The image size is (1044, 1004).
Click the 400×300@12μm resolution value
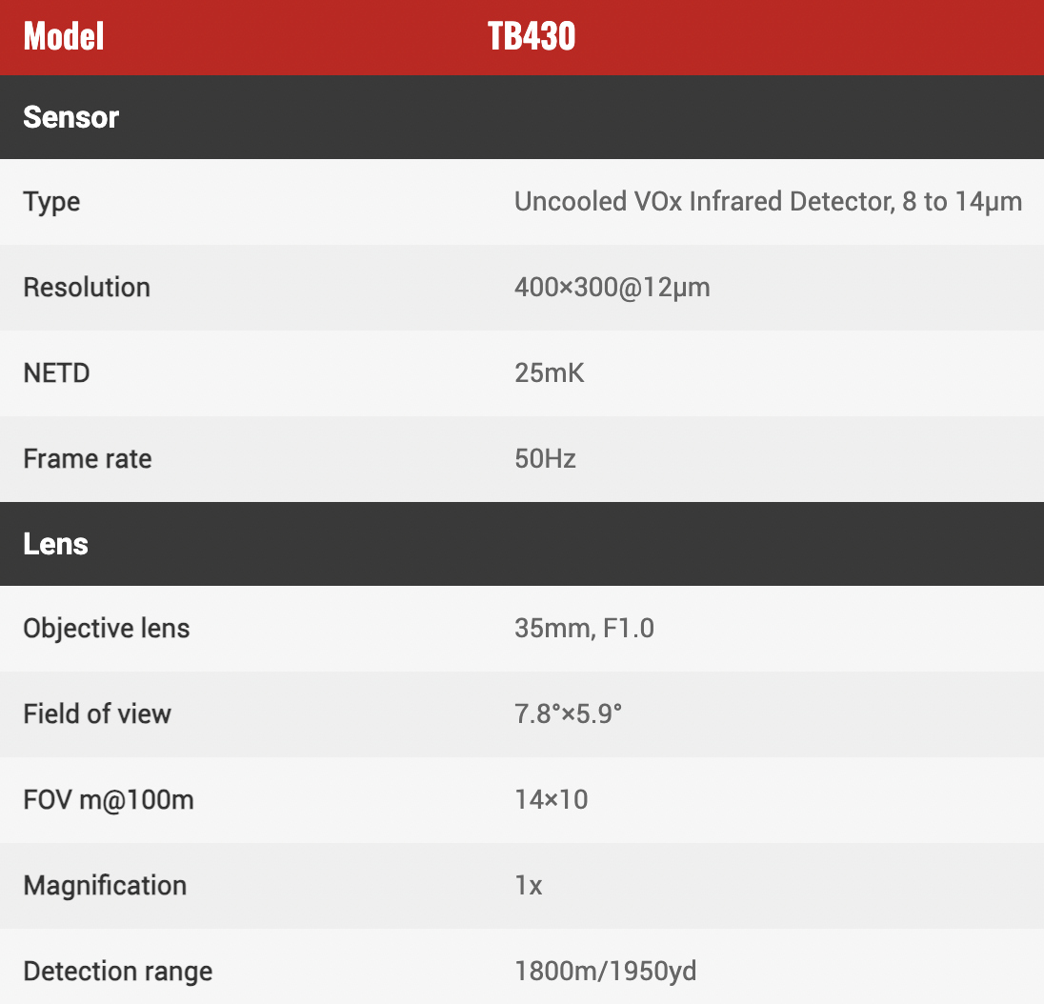[612, 288]
